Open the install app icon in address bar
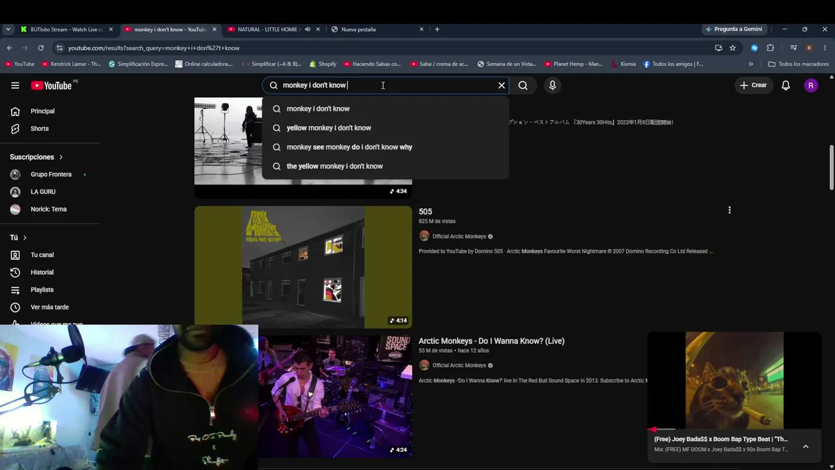The image size is (835, 470). coord(718,48)
